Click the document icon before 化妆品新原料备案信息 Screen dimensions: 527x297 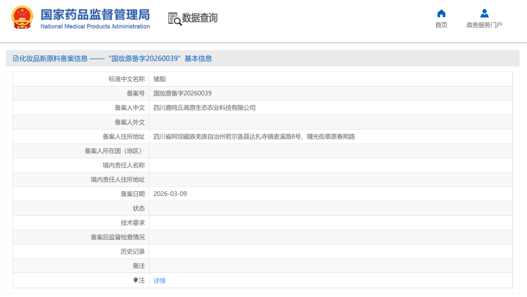tap(16, 58)
